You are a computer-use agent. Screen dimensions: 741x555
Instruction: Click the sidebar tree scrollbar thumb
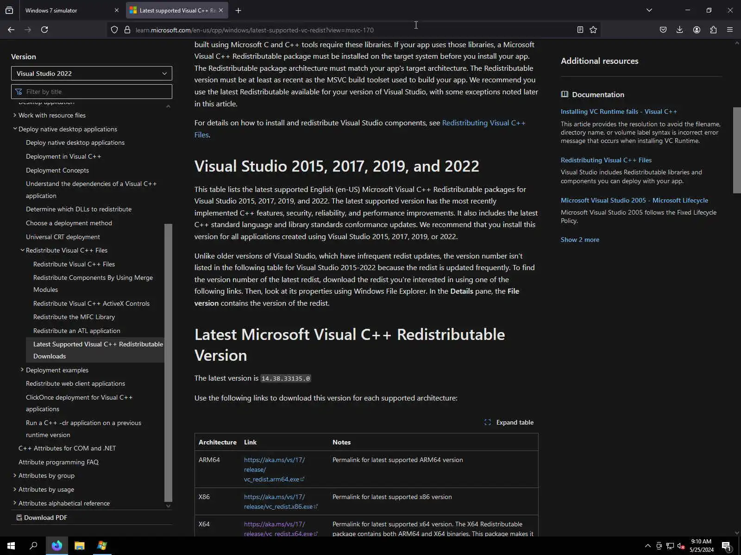[x=168, y=363]
